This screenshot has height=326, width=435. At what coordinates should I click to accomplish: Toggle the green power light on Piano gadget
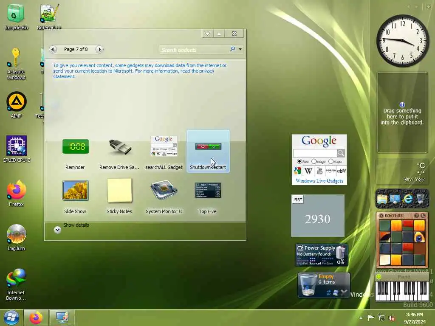(x=379, y=277)
